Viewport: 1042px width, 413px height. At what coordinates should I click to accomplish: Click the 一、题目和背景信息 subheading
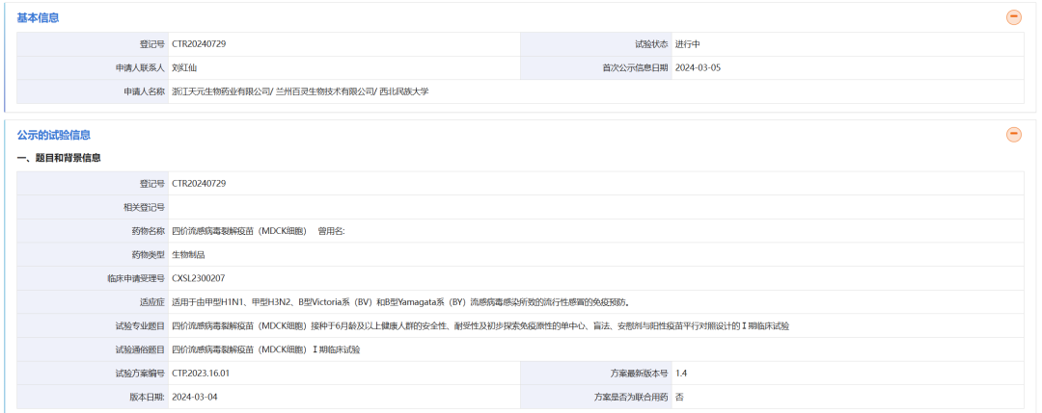click(59, 158)
